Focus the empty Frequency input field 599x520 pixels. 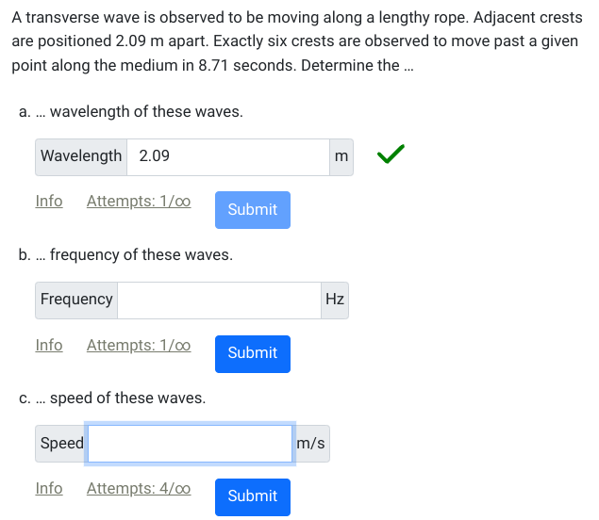(219, 301)
